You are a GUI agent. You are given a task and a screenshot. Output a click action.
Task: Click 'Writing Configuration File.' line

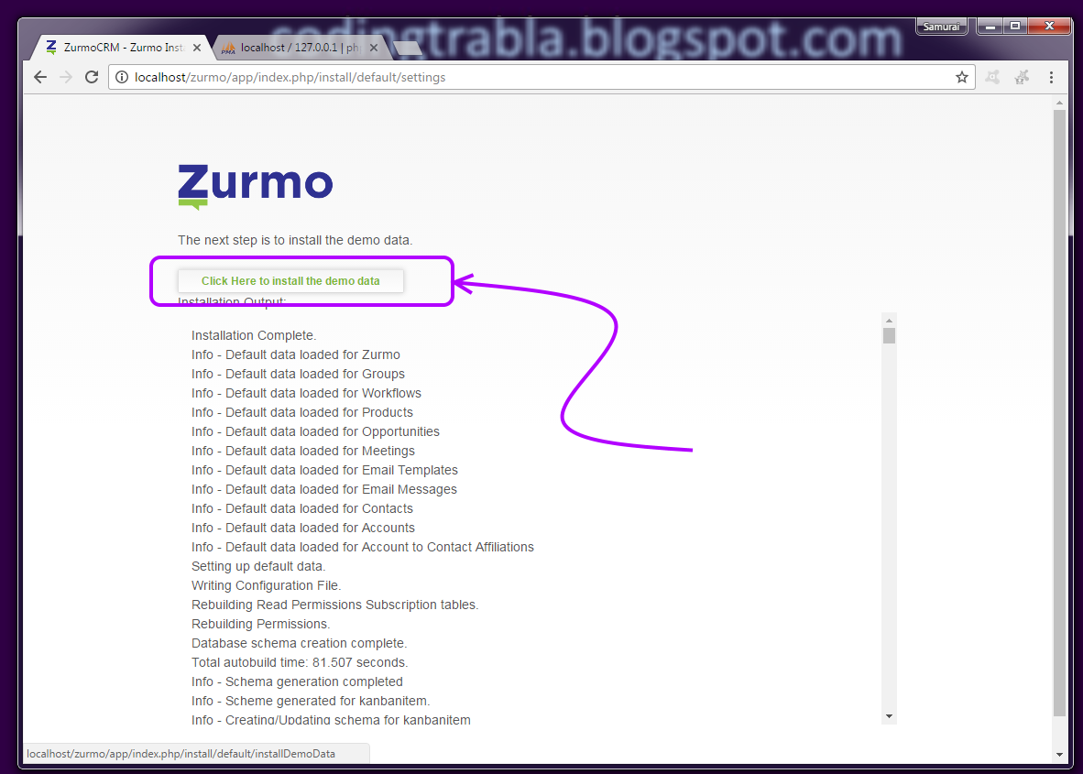[266, 585]
